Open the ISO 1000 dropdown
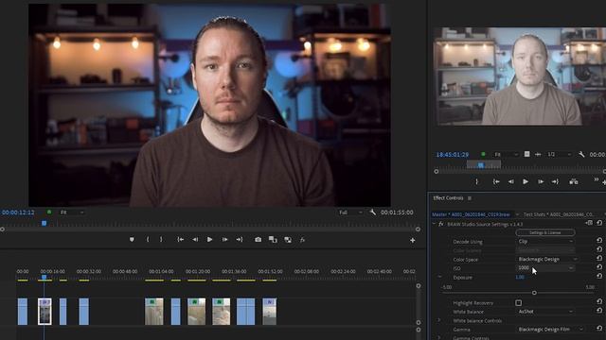The height and width of the screenshot is (340, 606). (545, 268)
